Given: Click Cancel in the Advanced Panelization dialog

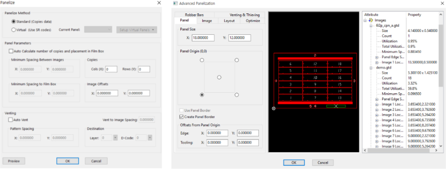Looking at the screenshot, I should (x=322, y=162).
